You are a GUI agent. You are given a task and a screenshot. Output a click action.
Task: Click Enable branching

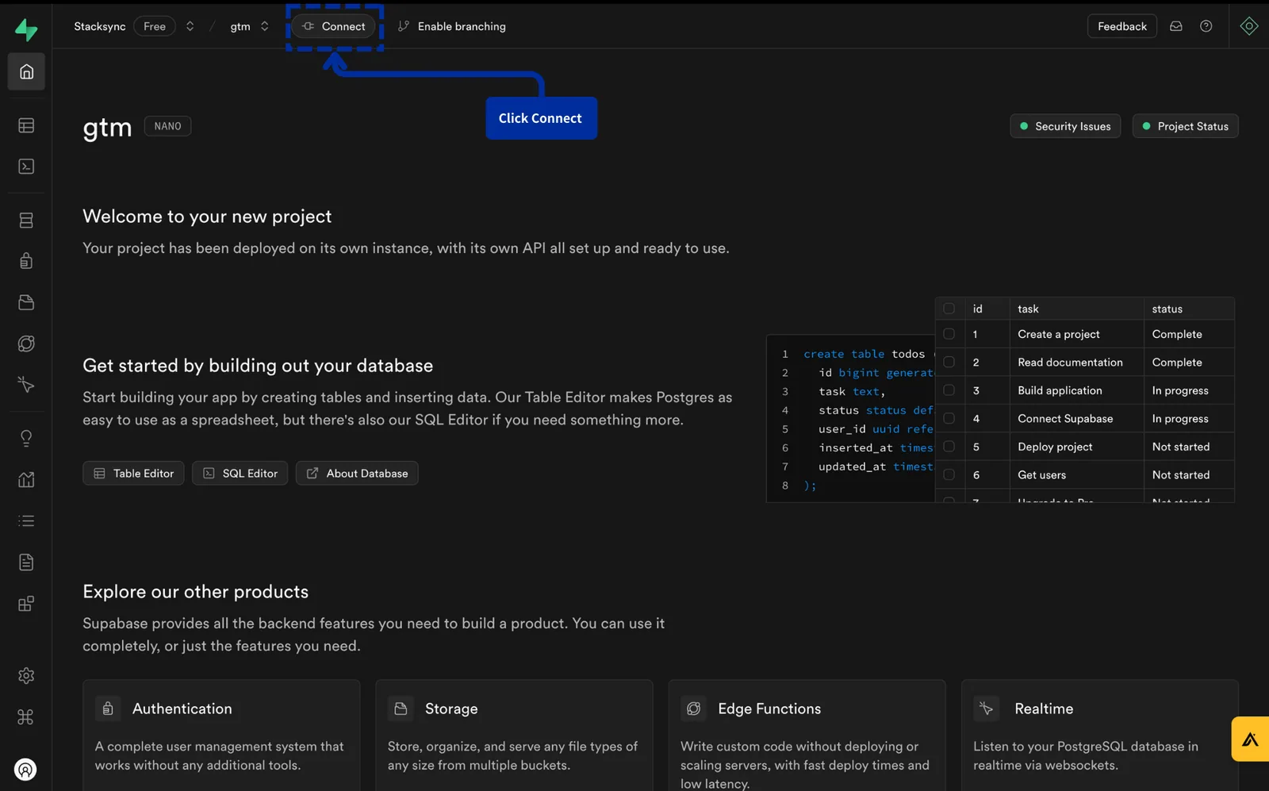coord(452,26)
